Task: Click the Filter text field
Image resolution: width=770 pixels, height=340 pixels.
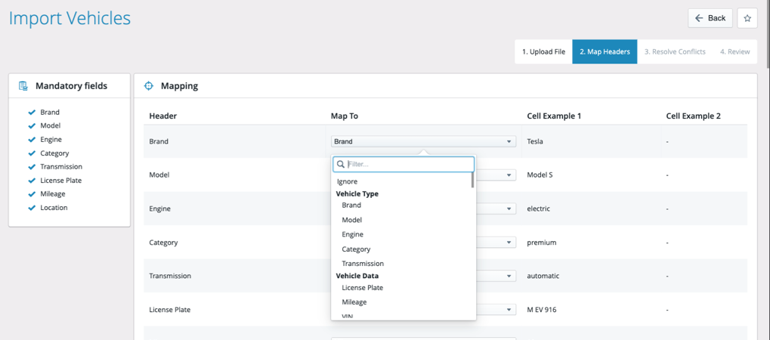Action: click(408, 164)
